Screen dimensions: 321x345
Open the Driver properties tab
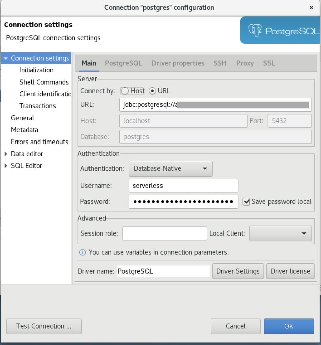178,63
